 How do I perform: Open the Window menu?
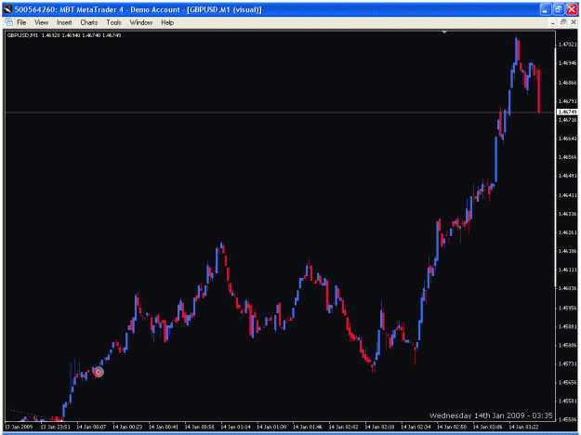(140, 22)
